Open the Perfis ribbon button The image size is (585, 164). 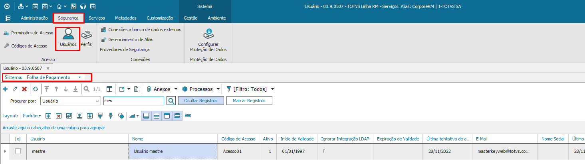pyautogui.click(x=86, y=38)
